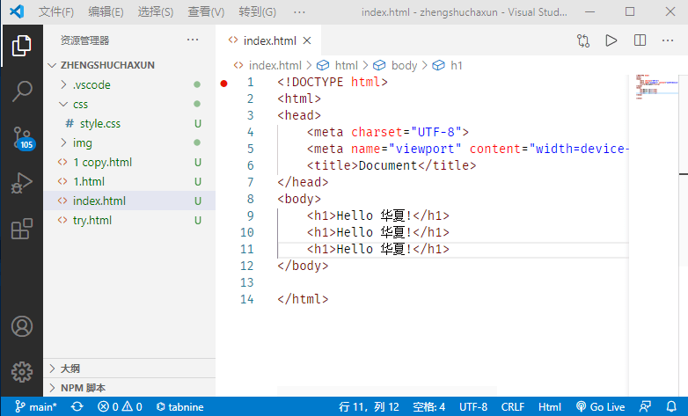Open the Search view icon
Image resolution: width=688 pixels, height=416 pixels.
tap(21, 91)
